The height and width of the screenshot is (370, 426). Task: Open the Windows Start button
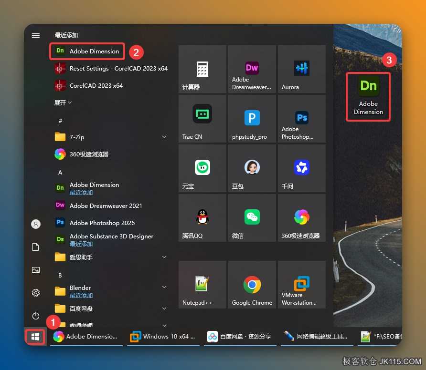[x=35, y=337]
